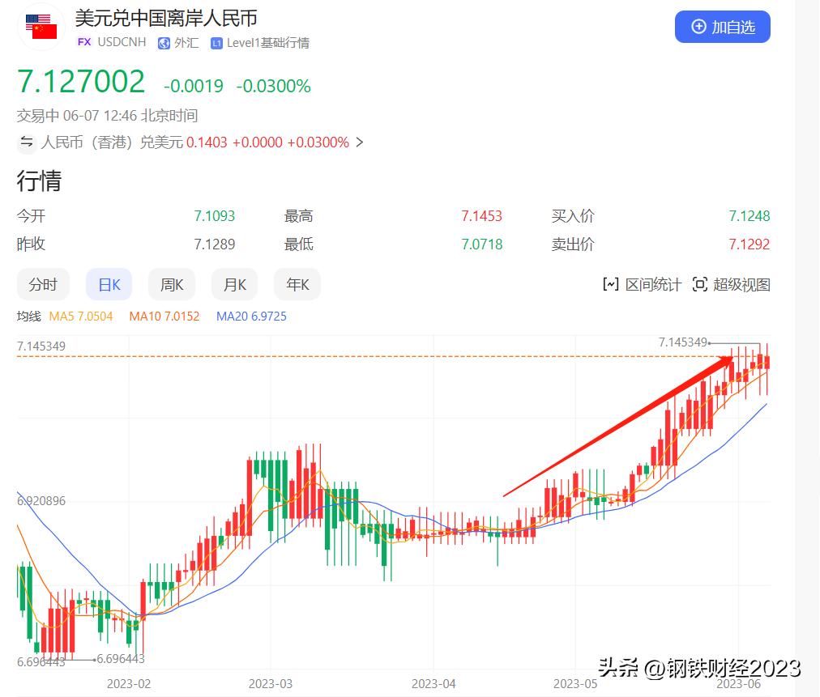Click the L1 Level1基础行情 badge icon

coord(216,43)
